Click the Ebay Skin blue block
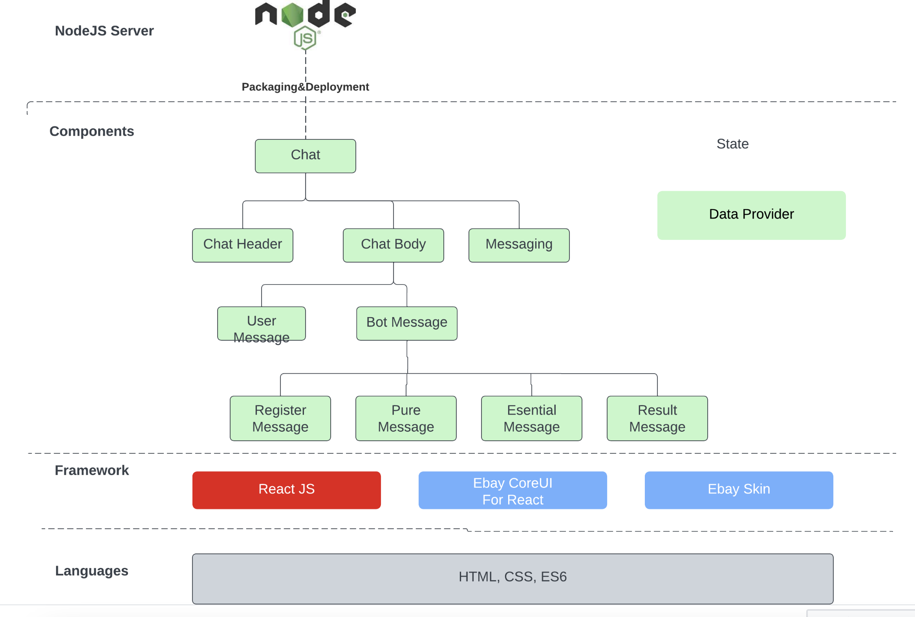 (x=738, y=490)
